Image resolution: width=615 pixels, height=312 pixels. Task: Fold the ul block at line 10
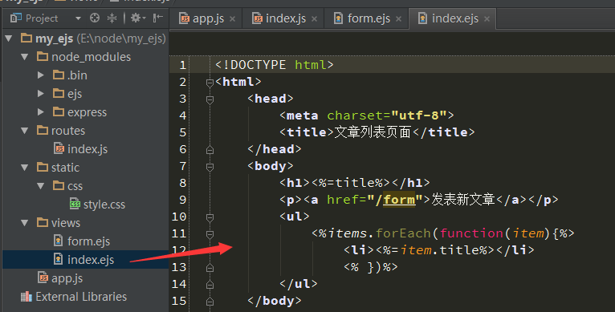tap(210, 217)
